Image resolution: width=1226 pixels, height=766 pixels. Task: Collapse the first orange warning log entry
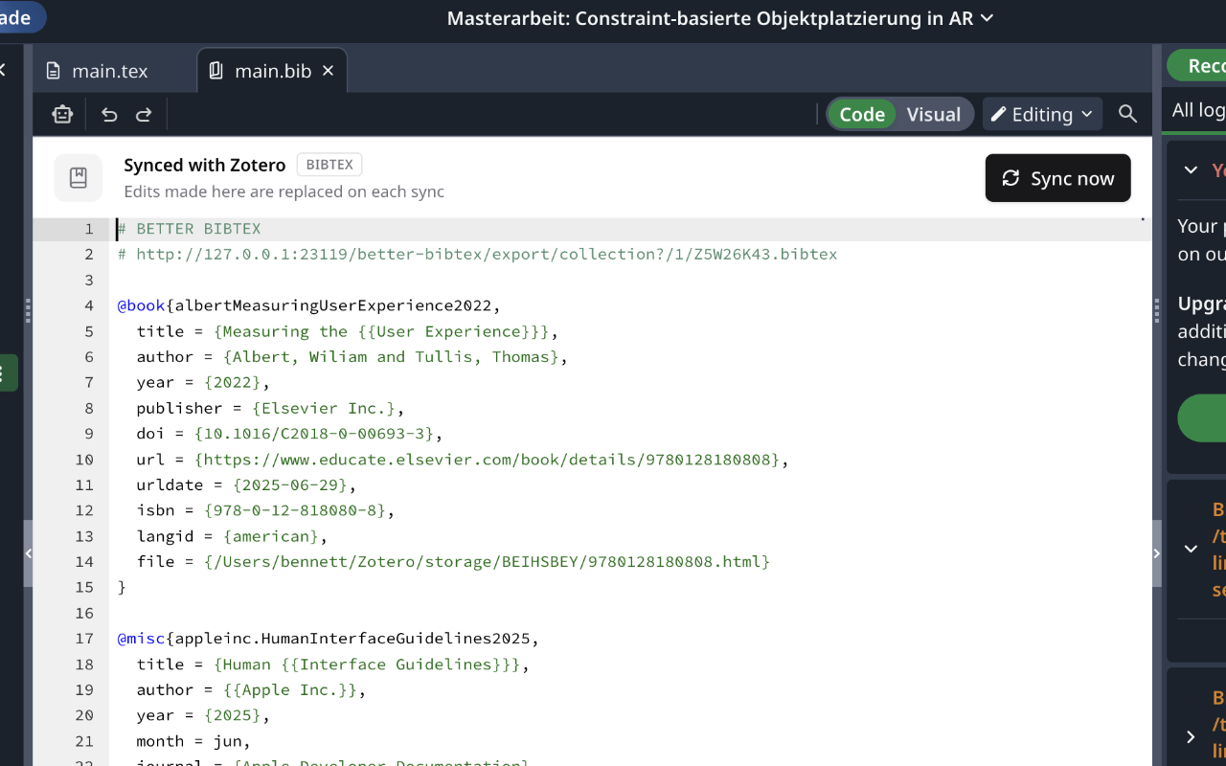[1191, 549]
